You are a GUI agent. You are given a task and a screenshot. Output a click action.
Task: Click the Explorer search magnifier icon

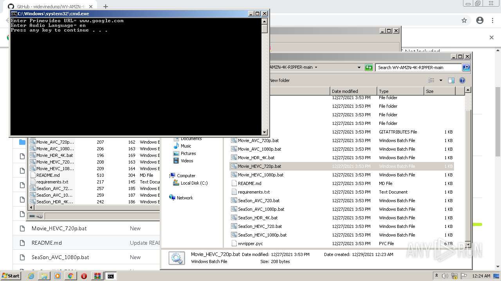[x=466, y=68]
